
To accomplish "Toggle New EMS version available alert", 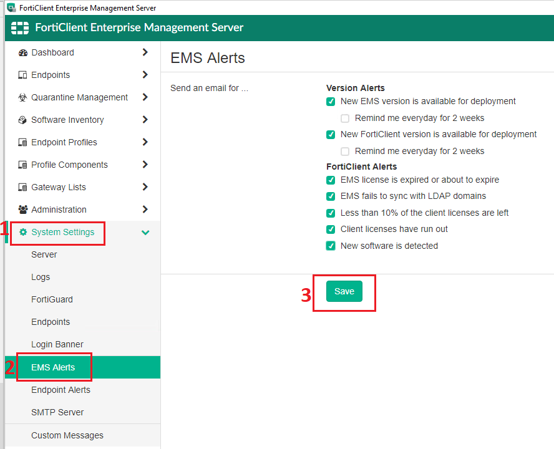I will pos(331,102).
